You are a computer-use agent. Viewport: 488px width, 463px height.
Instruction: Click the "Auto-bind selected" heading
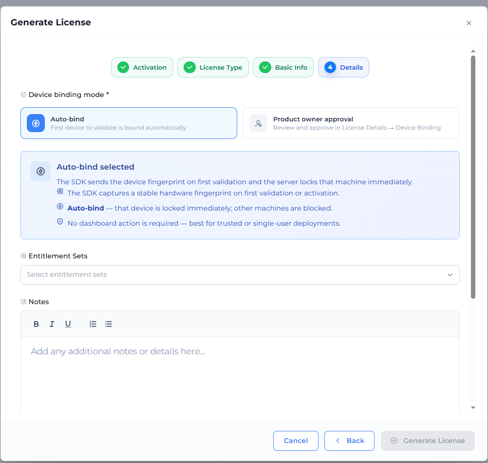pyautogui.click(x=95, y=167)
